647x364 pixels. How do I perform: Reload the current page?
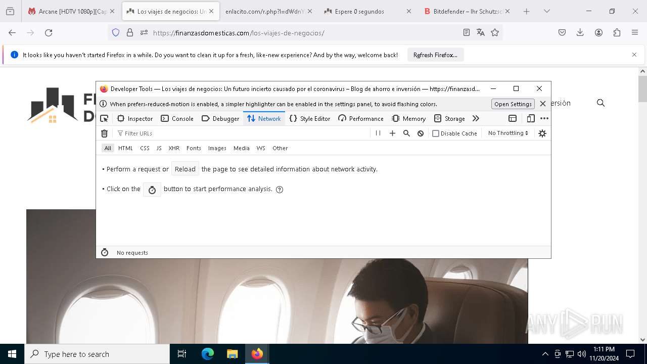click(x=49, y=32)
